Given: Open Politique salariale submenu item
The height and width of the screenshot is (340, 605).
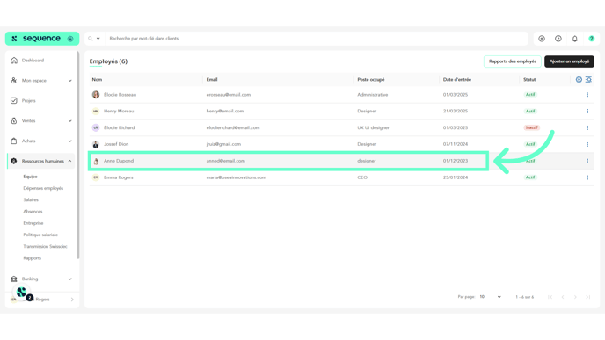Looking at the screenshot, I should [40, 235].
